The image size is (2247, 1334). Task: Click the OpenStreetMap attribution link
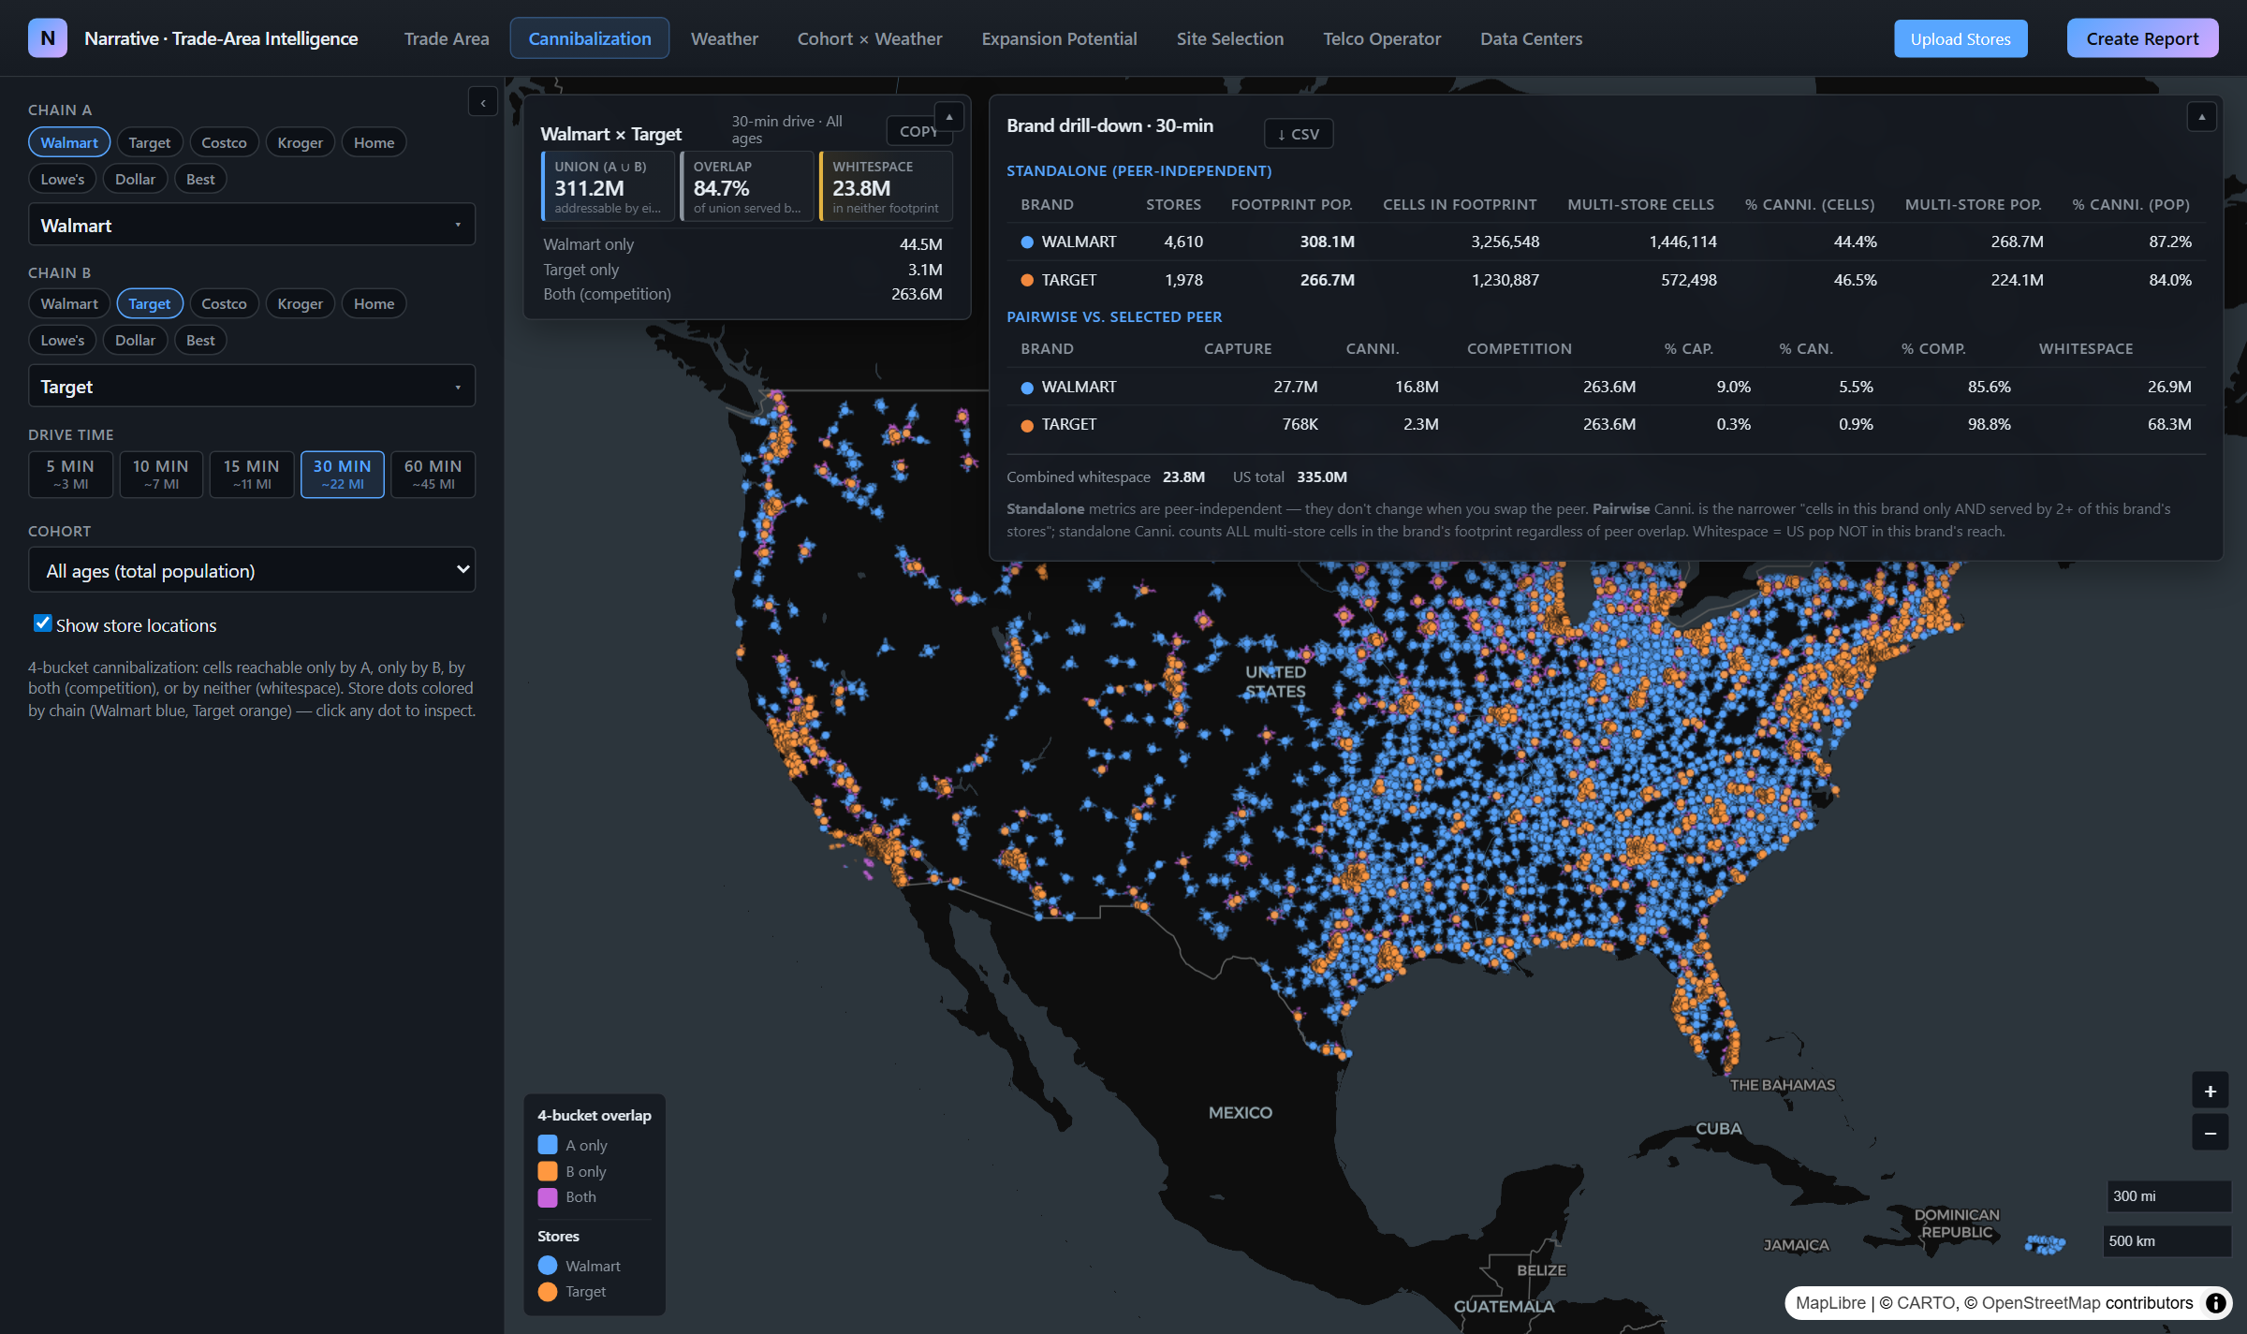pyautogui.click(x=2041, y=1303)
